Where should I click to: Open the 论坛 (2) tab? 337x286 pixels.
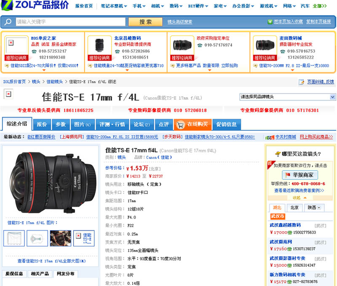coord(142,125)
